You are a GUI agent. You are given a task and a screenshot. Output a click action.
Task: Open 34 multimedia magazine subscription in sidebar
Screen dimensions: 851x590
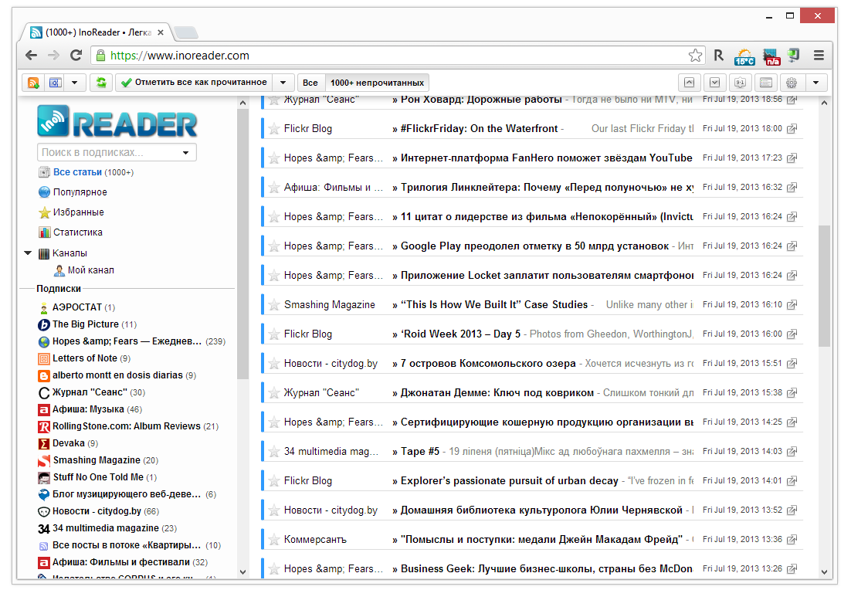click(107, 528)
